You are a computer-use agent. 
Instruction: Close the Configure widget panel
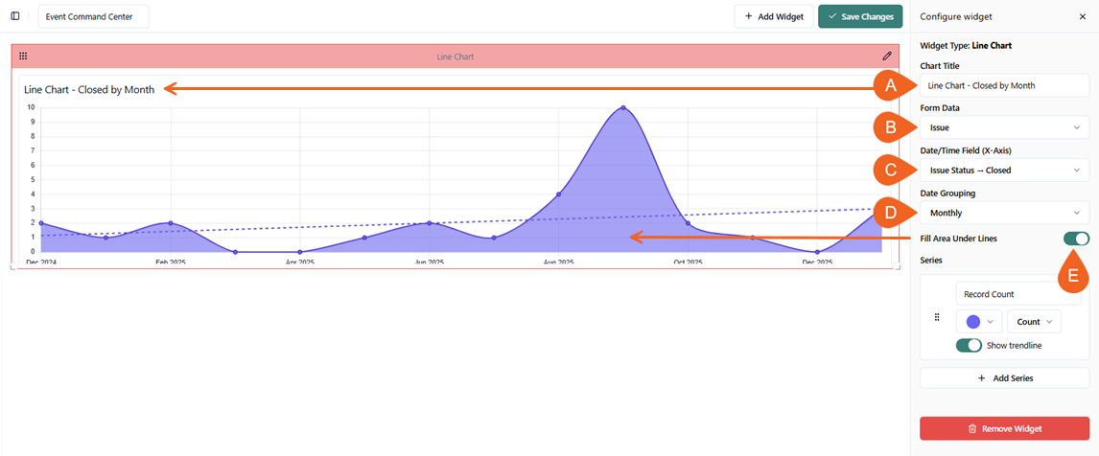click(x=1083, y=16)
